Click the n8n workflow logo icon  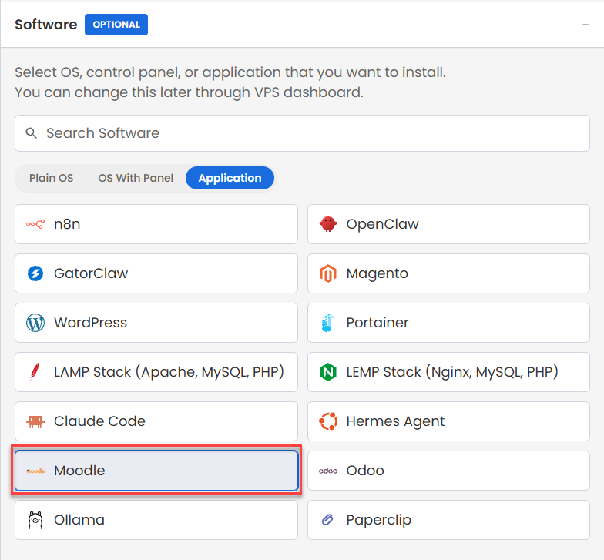pyautogui.click(x=35, y=223)
